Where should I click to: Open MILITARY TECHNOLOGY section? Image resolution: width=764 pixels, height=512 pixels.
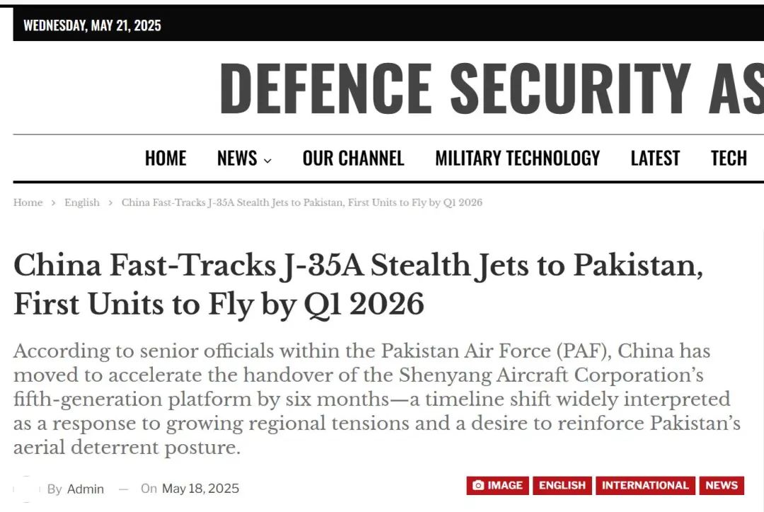517,158
